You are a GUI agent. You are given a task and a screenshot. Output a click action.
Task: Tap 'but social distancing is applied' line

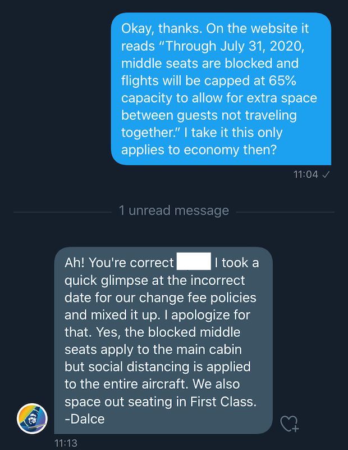click(158, 367)
